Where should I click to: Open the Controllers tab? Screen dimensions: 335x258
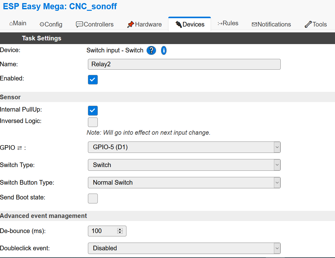(x=95, y=24)
